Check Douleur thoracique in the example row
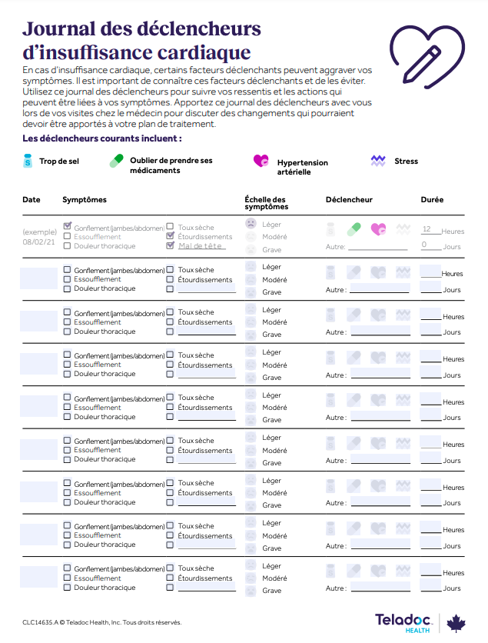The image size is (488, 643). click(x=68, y=245)
